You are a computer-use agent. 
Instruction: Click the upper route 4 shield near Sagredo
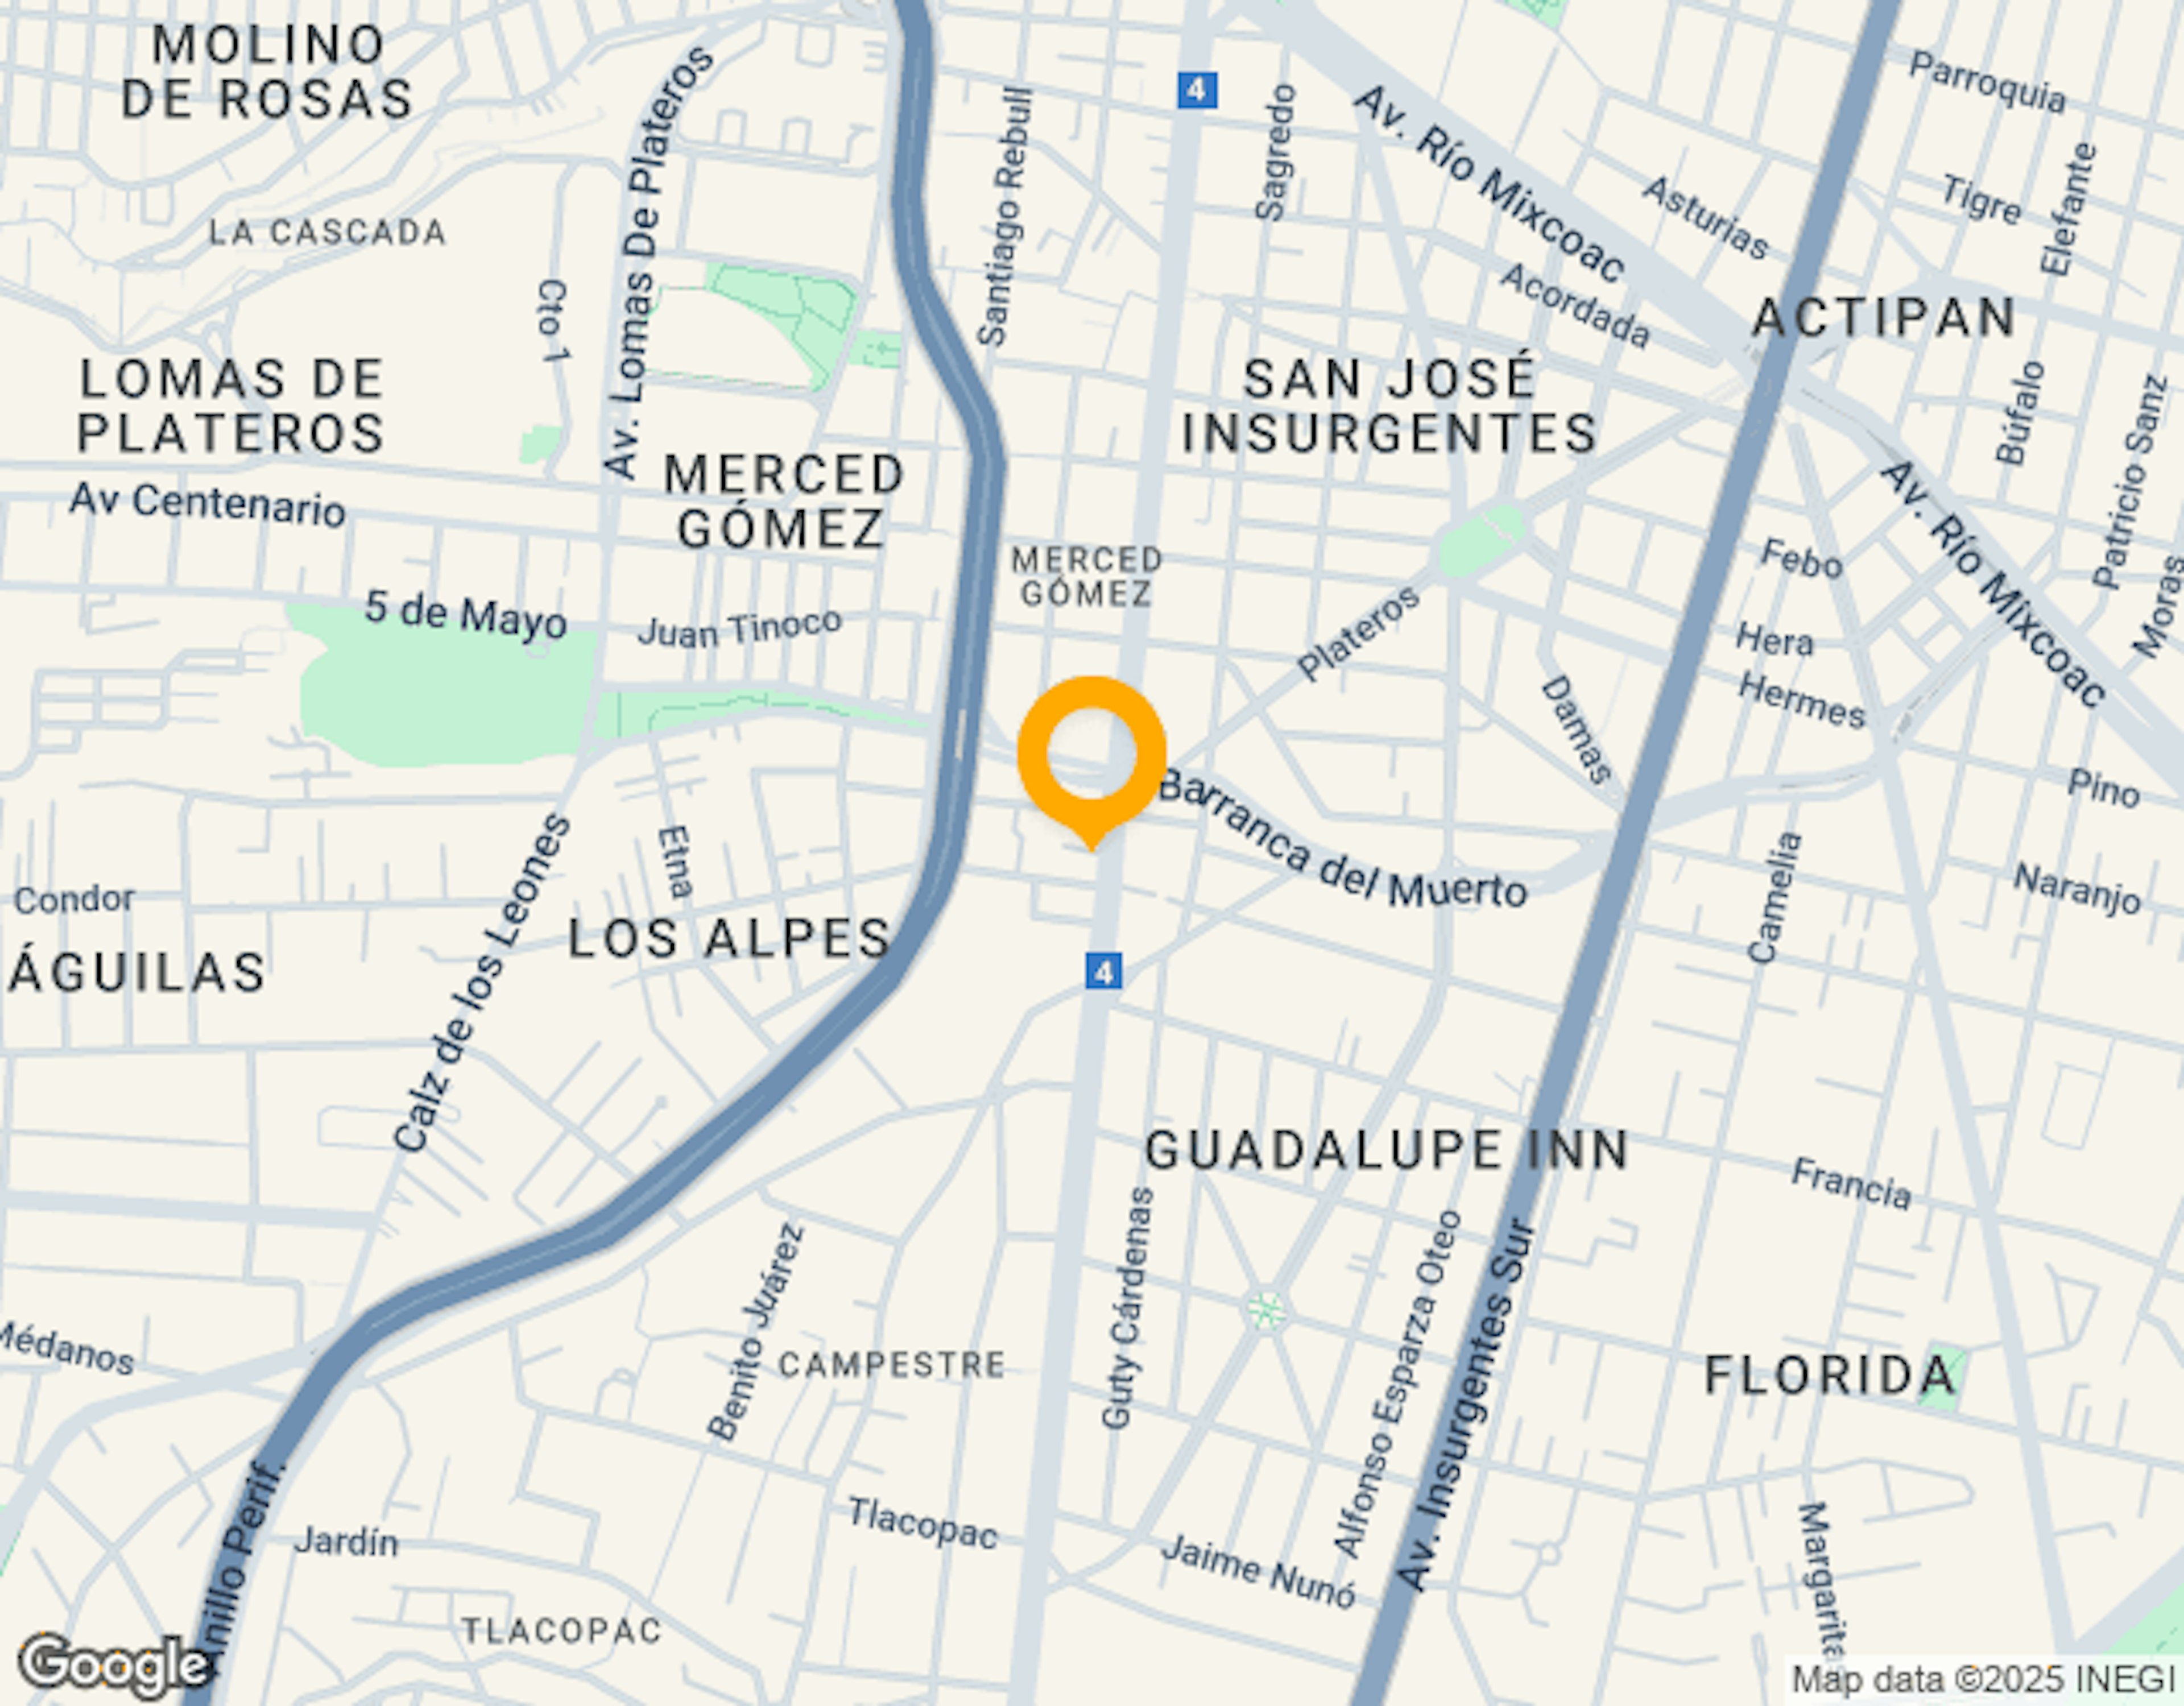click(x=1197, y=91)
